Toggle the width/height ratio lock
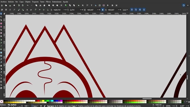Image resolution: width=190 pixels, height=107 pixels. click(x=103, y=10)
